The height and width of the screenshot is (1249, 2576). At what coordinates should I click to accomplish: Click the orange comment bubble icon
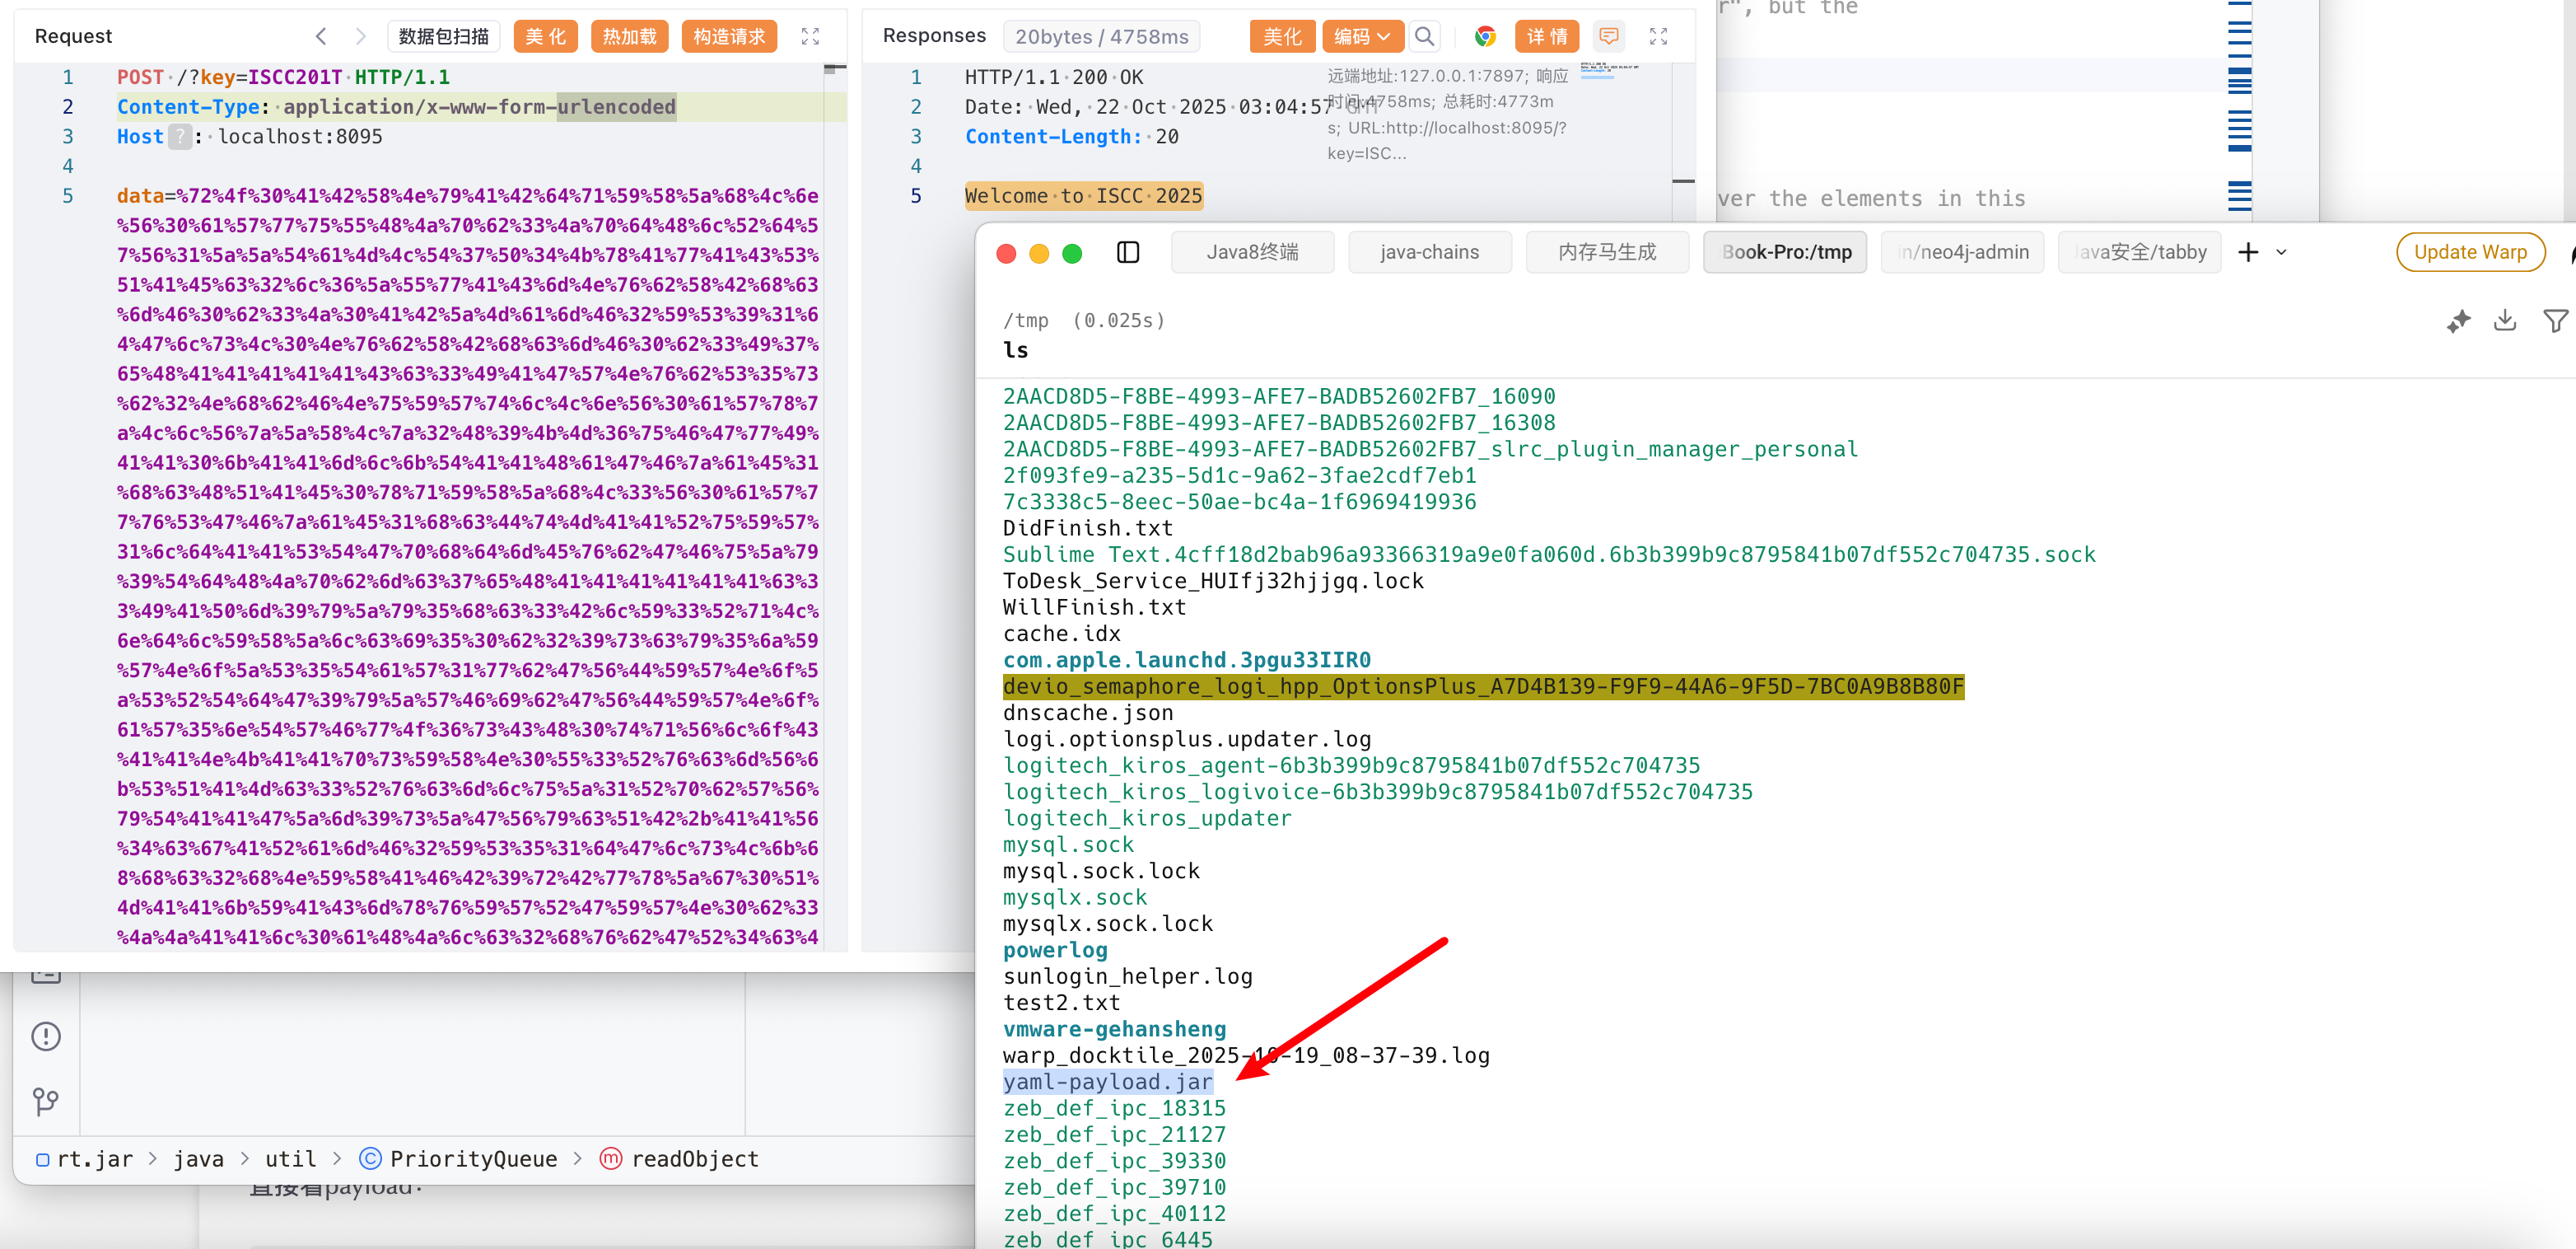coord(1608,37)
